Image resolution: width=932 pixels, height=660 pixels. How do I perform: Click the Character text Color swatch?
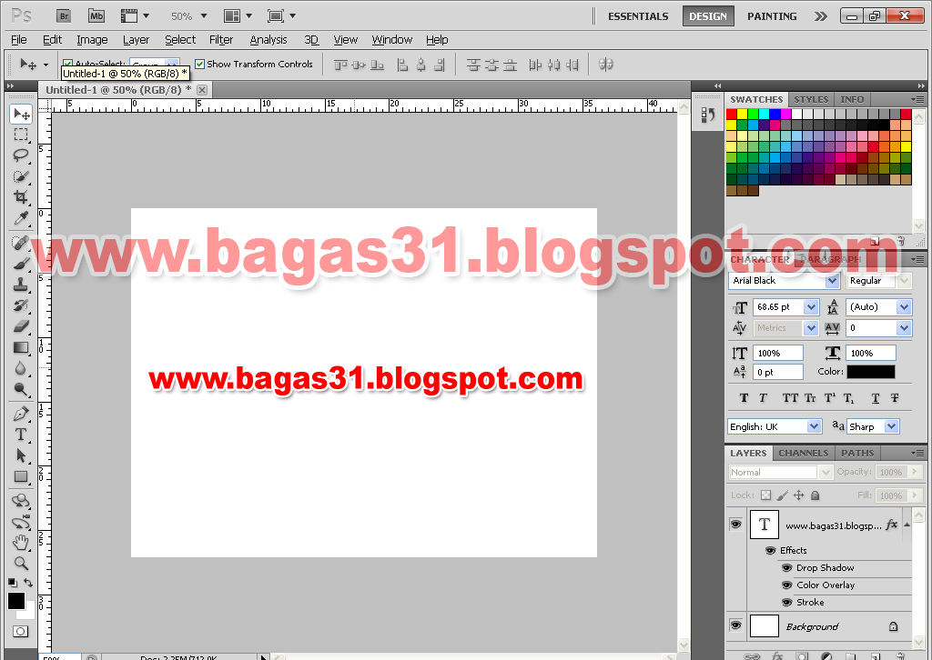click(x=871, y=372)
